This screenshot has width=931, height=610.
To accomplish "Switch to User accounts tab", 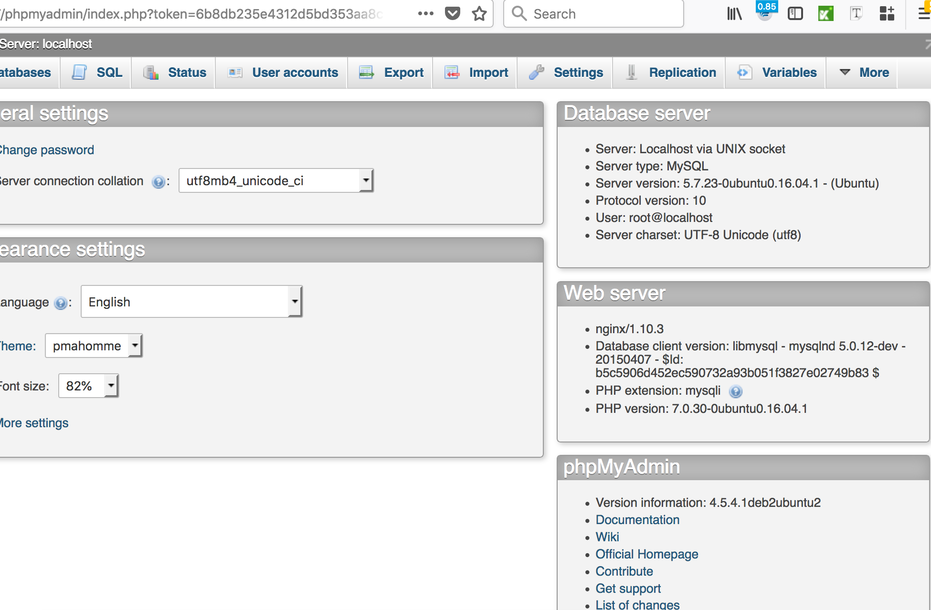I will coord(282,73).
